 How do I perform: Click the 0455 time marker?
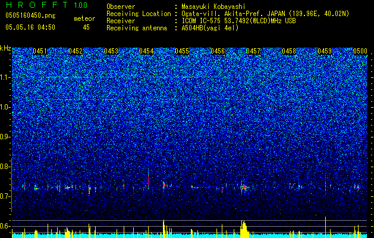(182, 51)
